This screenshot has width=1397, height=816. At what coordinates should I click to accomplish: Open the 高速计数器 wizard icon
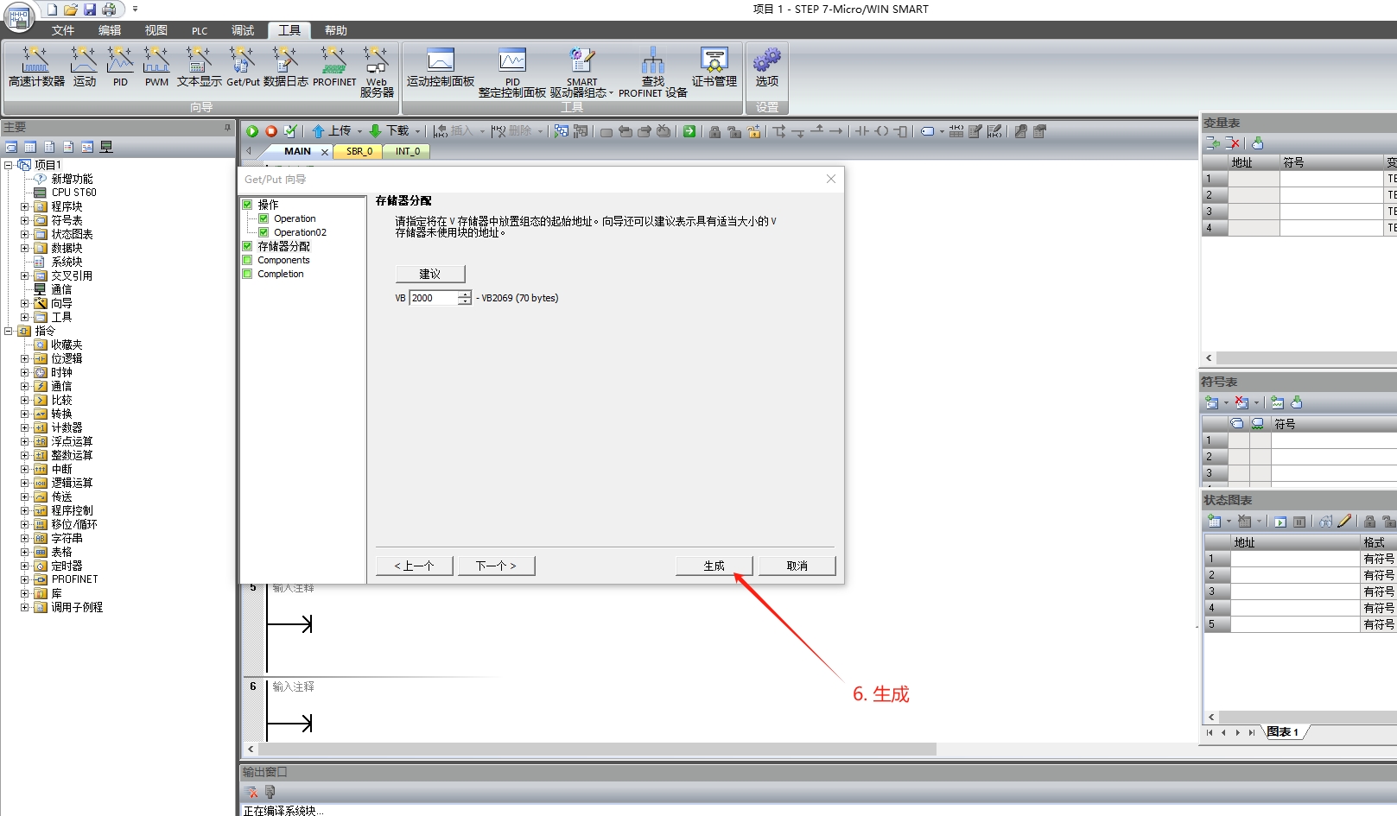[x=35, y=67]
